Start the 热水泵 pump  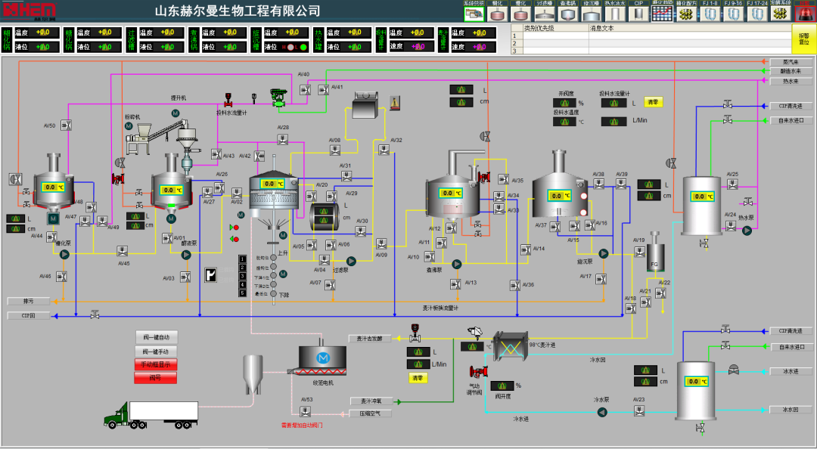747,230
